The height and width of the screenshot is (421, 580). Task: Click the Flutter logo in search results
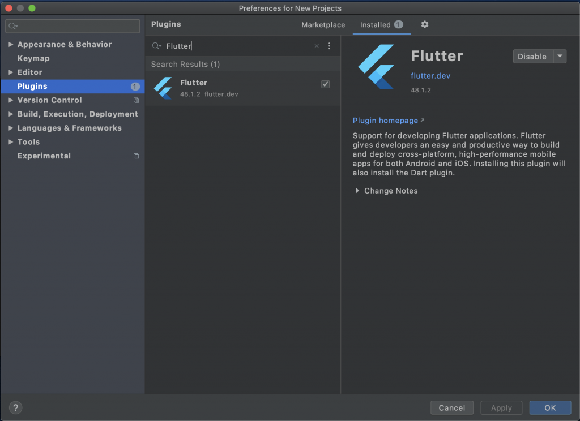tap(163, 88)
